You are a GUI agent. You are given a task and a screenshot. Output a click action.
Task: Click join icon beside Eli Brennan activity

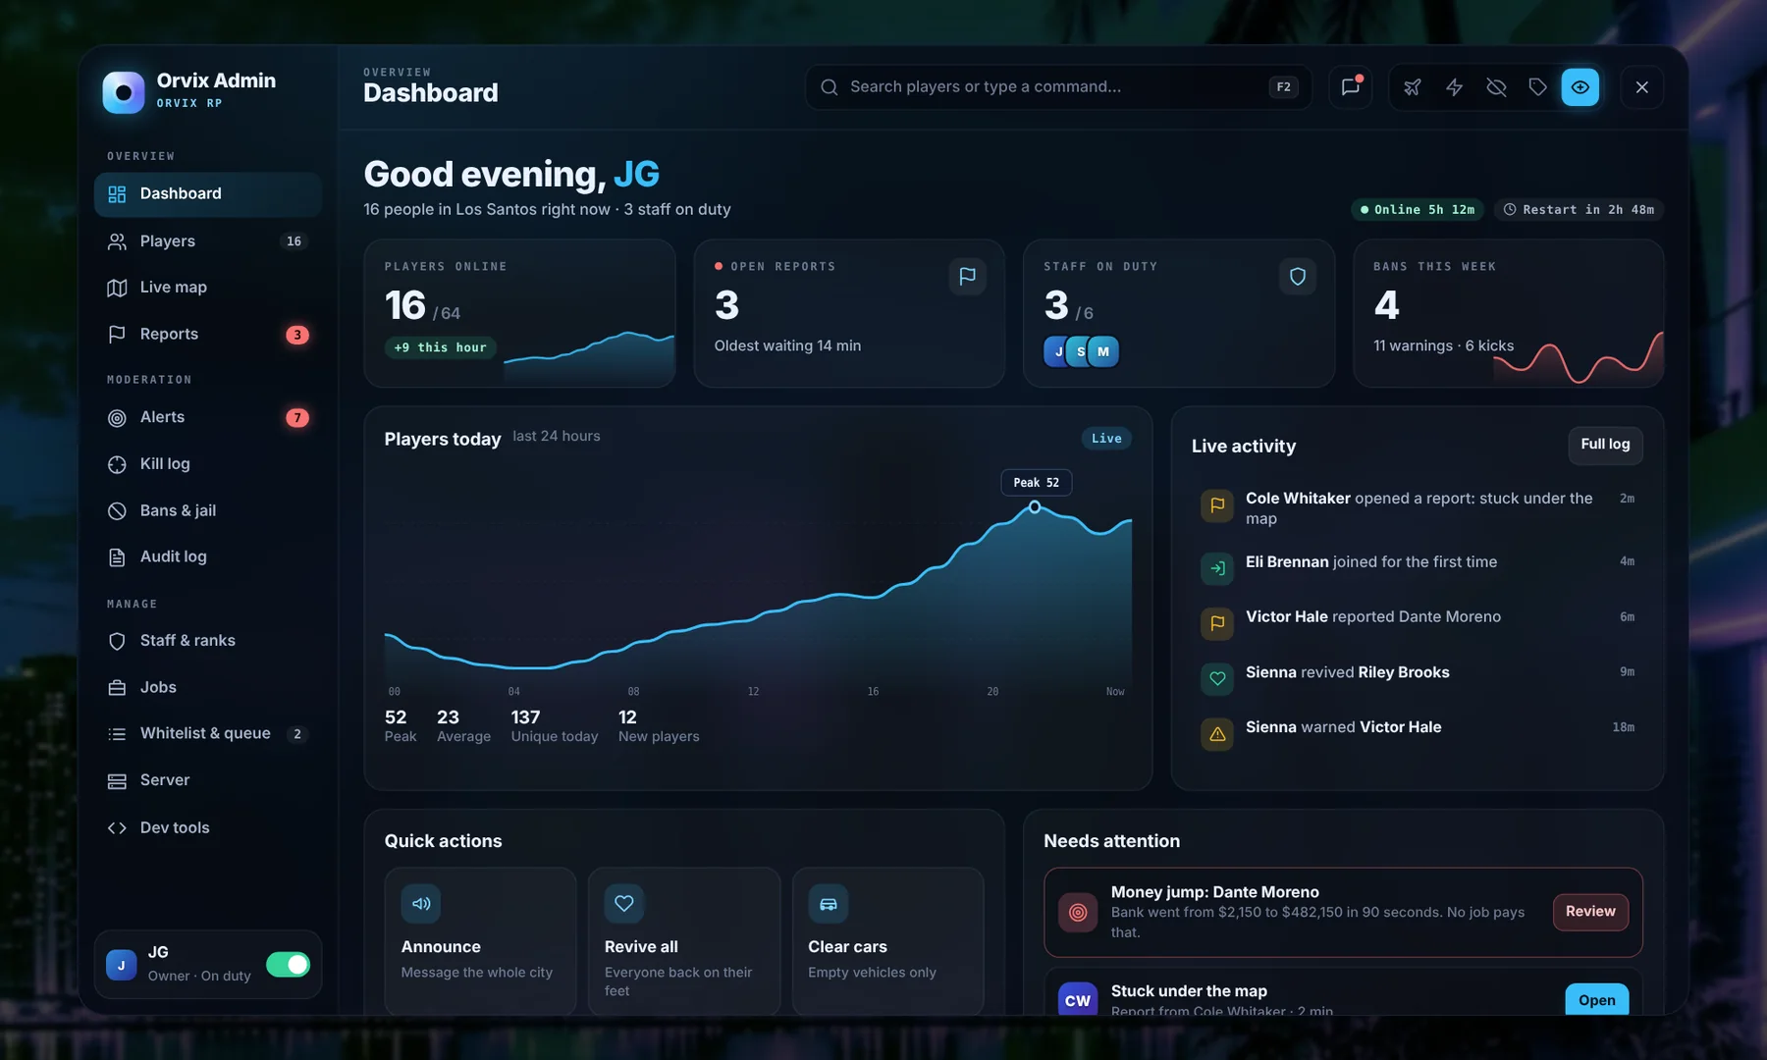1217,568
